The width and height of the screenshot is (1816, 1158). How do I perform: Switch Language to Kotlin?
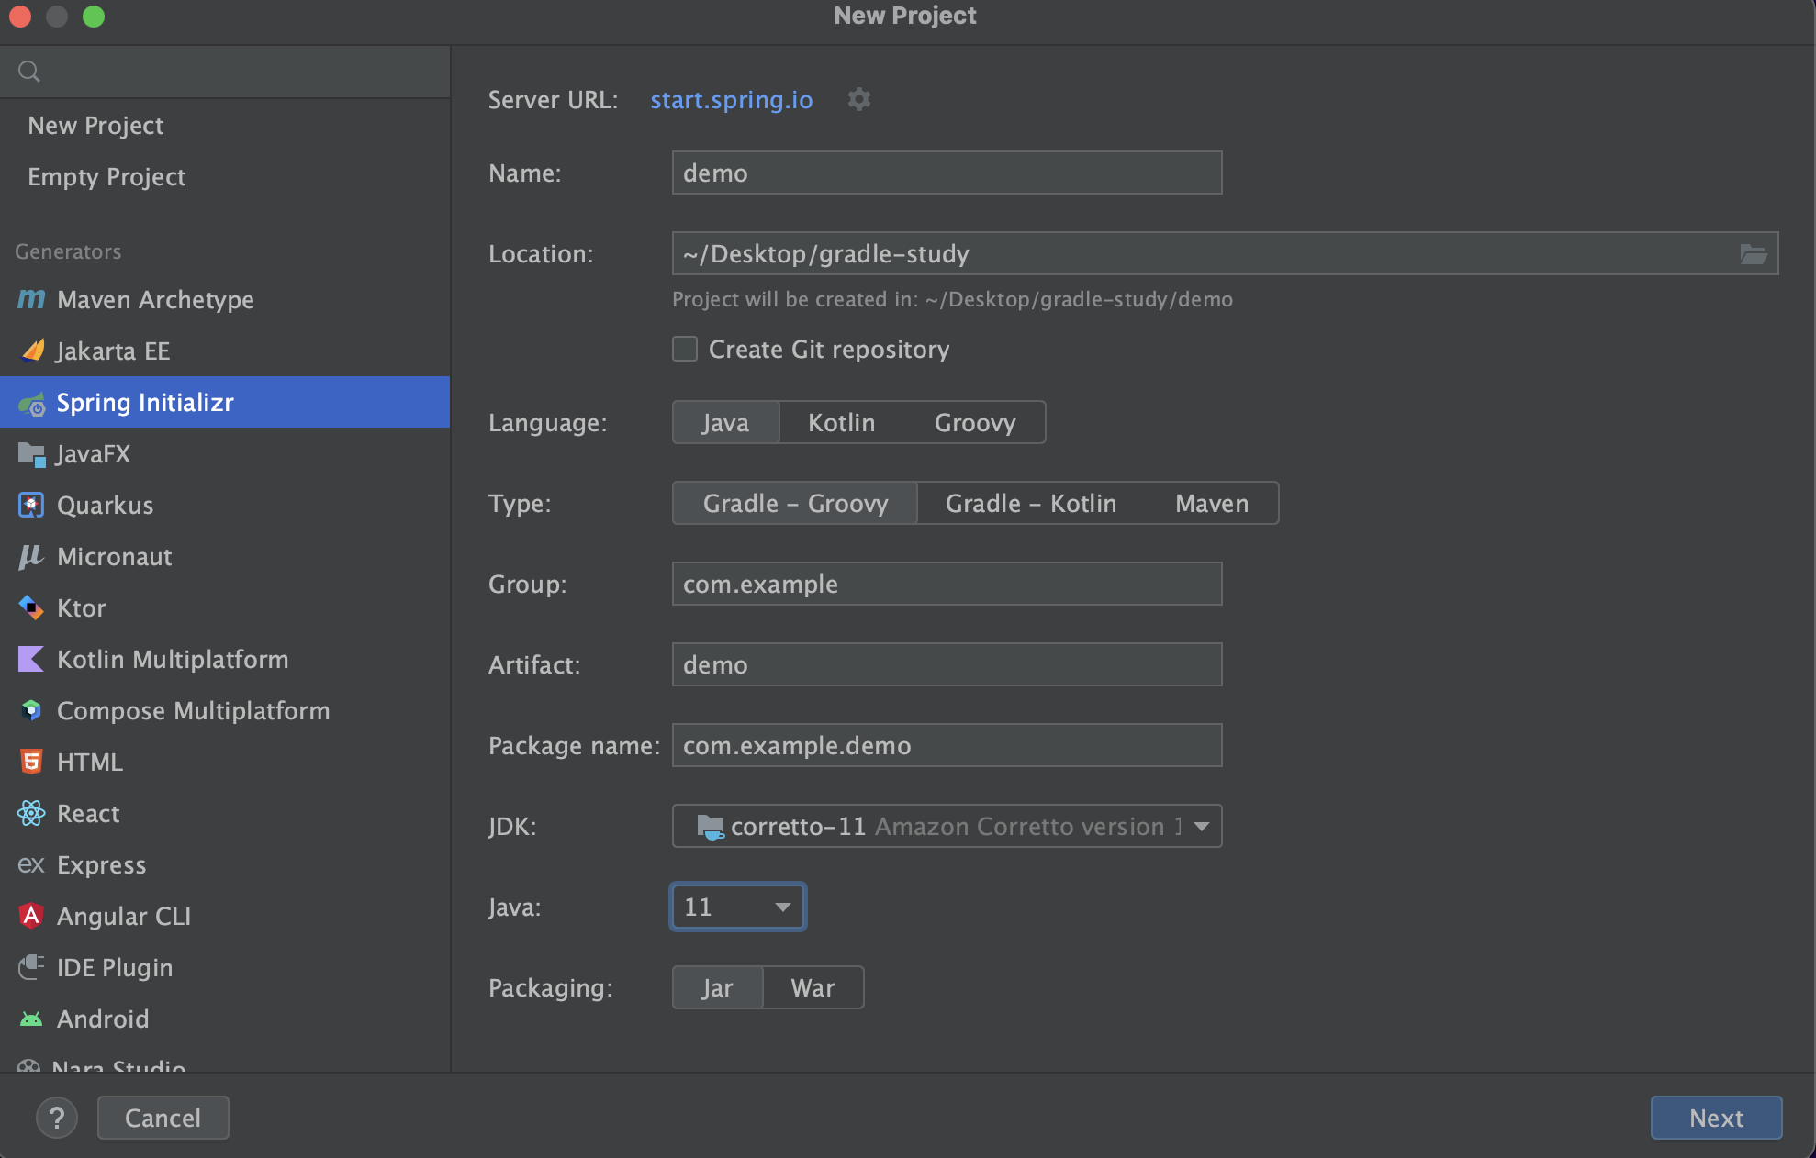pos(841,422)
